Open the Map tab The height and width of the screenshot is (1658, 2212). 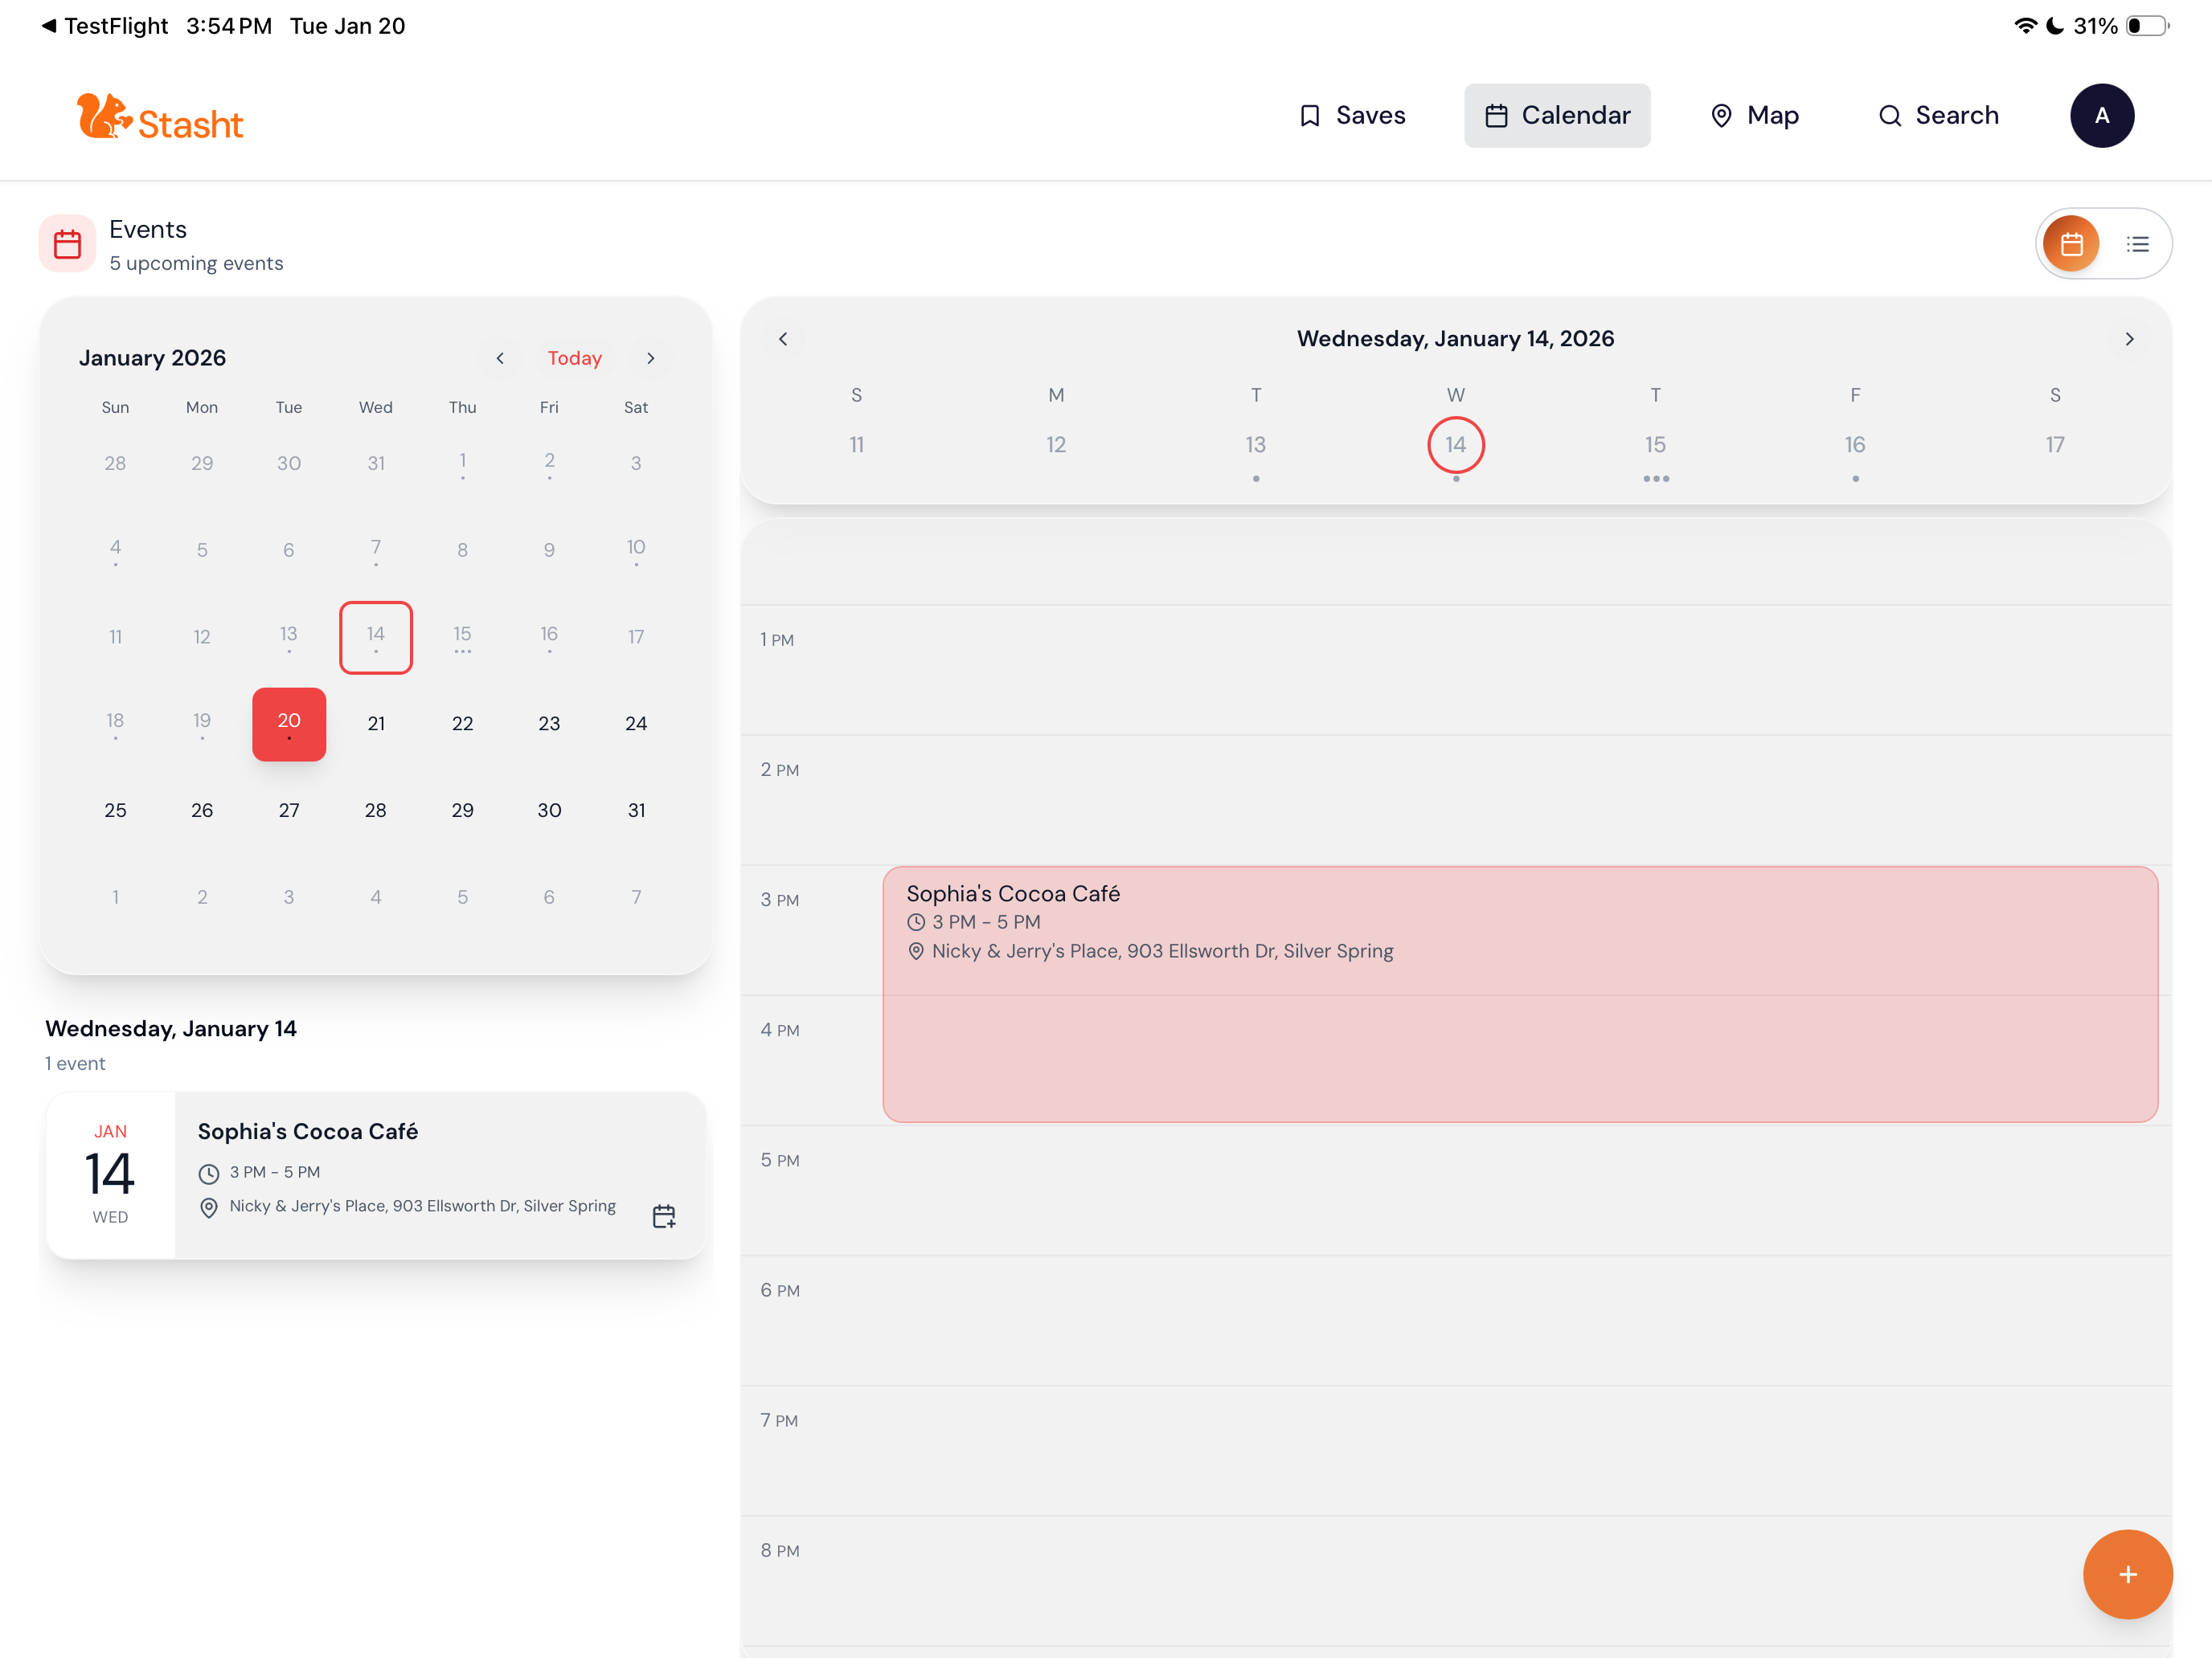click(x=1754, y=116)
